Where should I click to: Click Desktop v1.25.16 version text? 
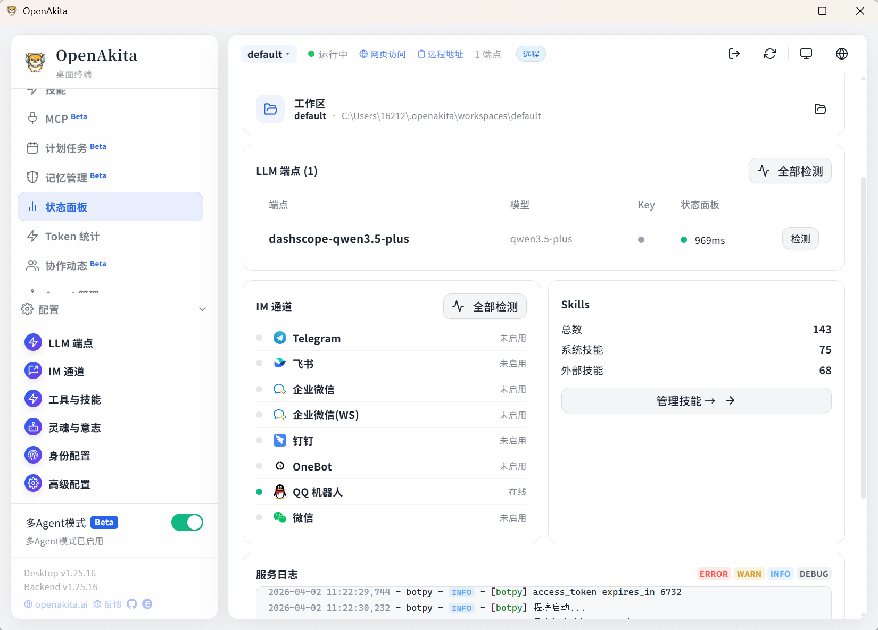point(60,573)
